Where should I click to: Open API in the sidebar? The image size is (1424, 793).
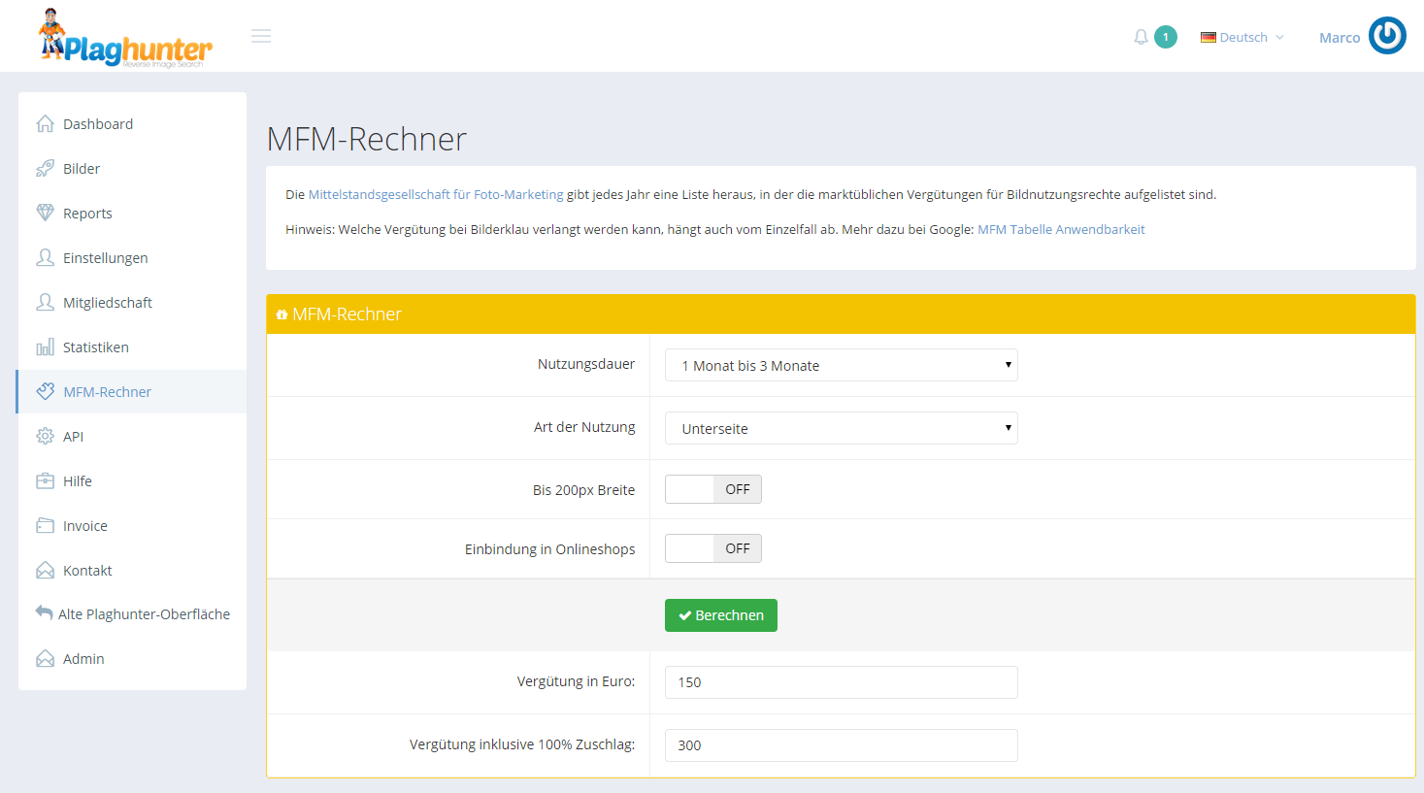point(132,436)
